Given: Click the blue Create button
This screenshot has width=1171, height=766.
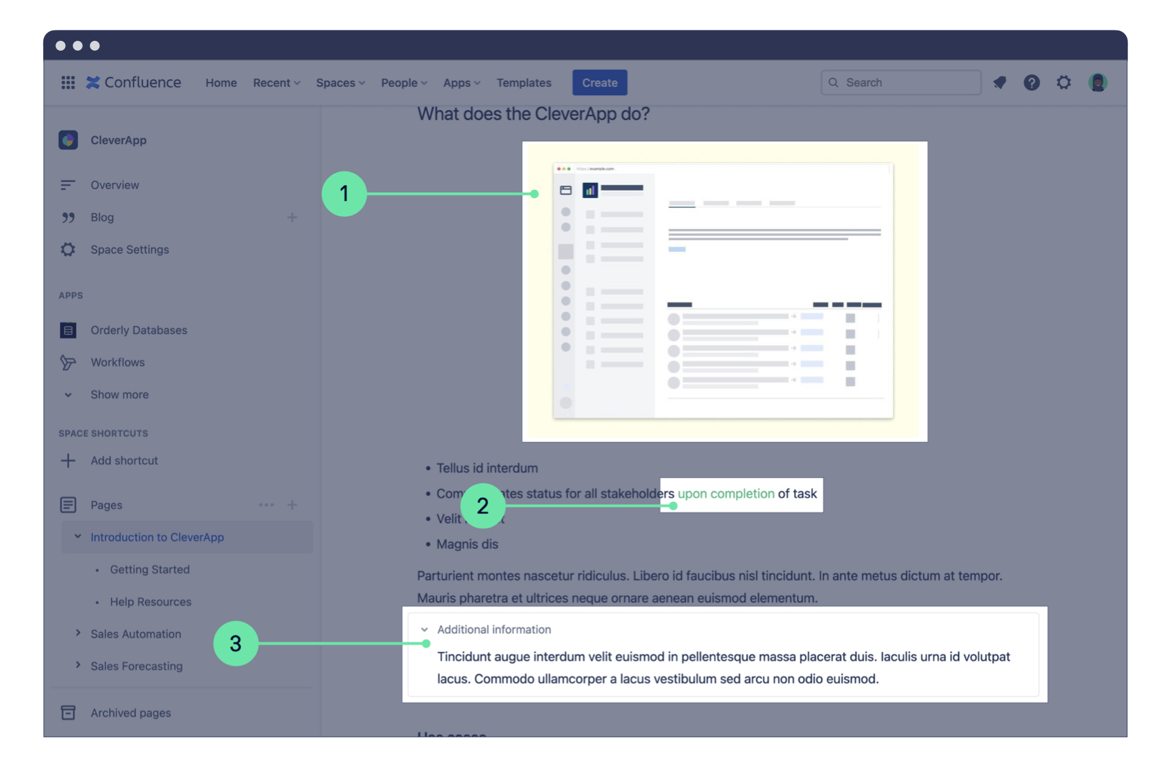Looking at the screenshot, I should click(x=600, y=82).
